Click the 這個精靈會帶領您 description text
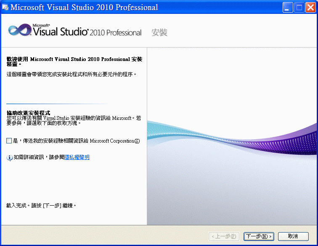The image size is (318, 246). pos(72,74)
